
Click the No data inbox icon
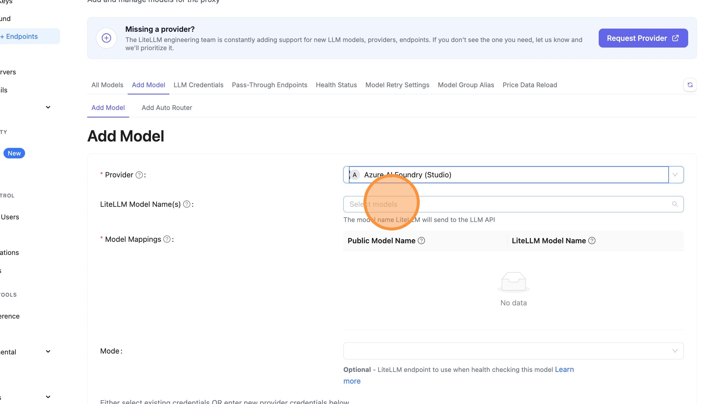tap(513, 281)
